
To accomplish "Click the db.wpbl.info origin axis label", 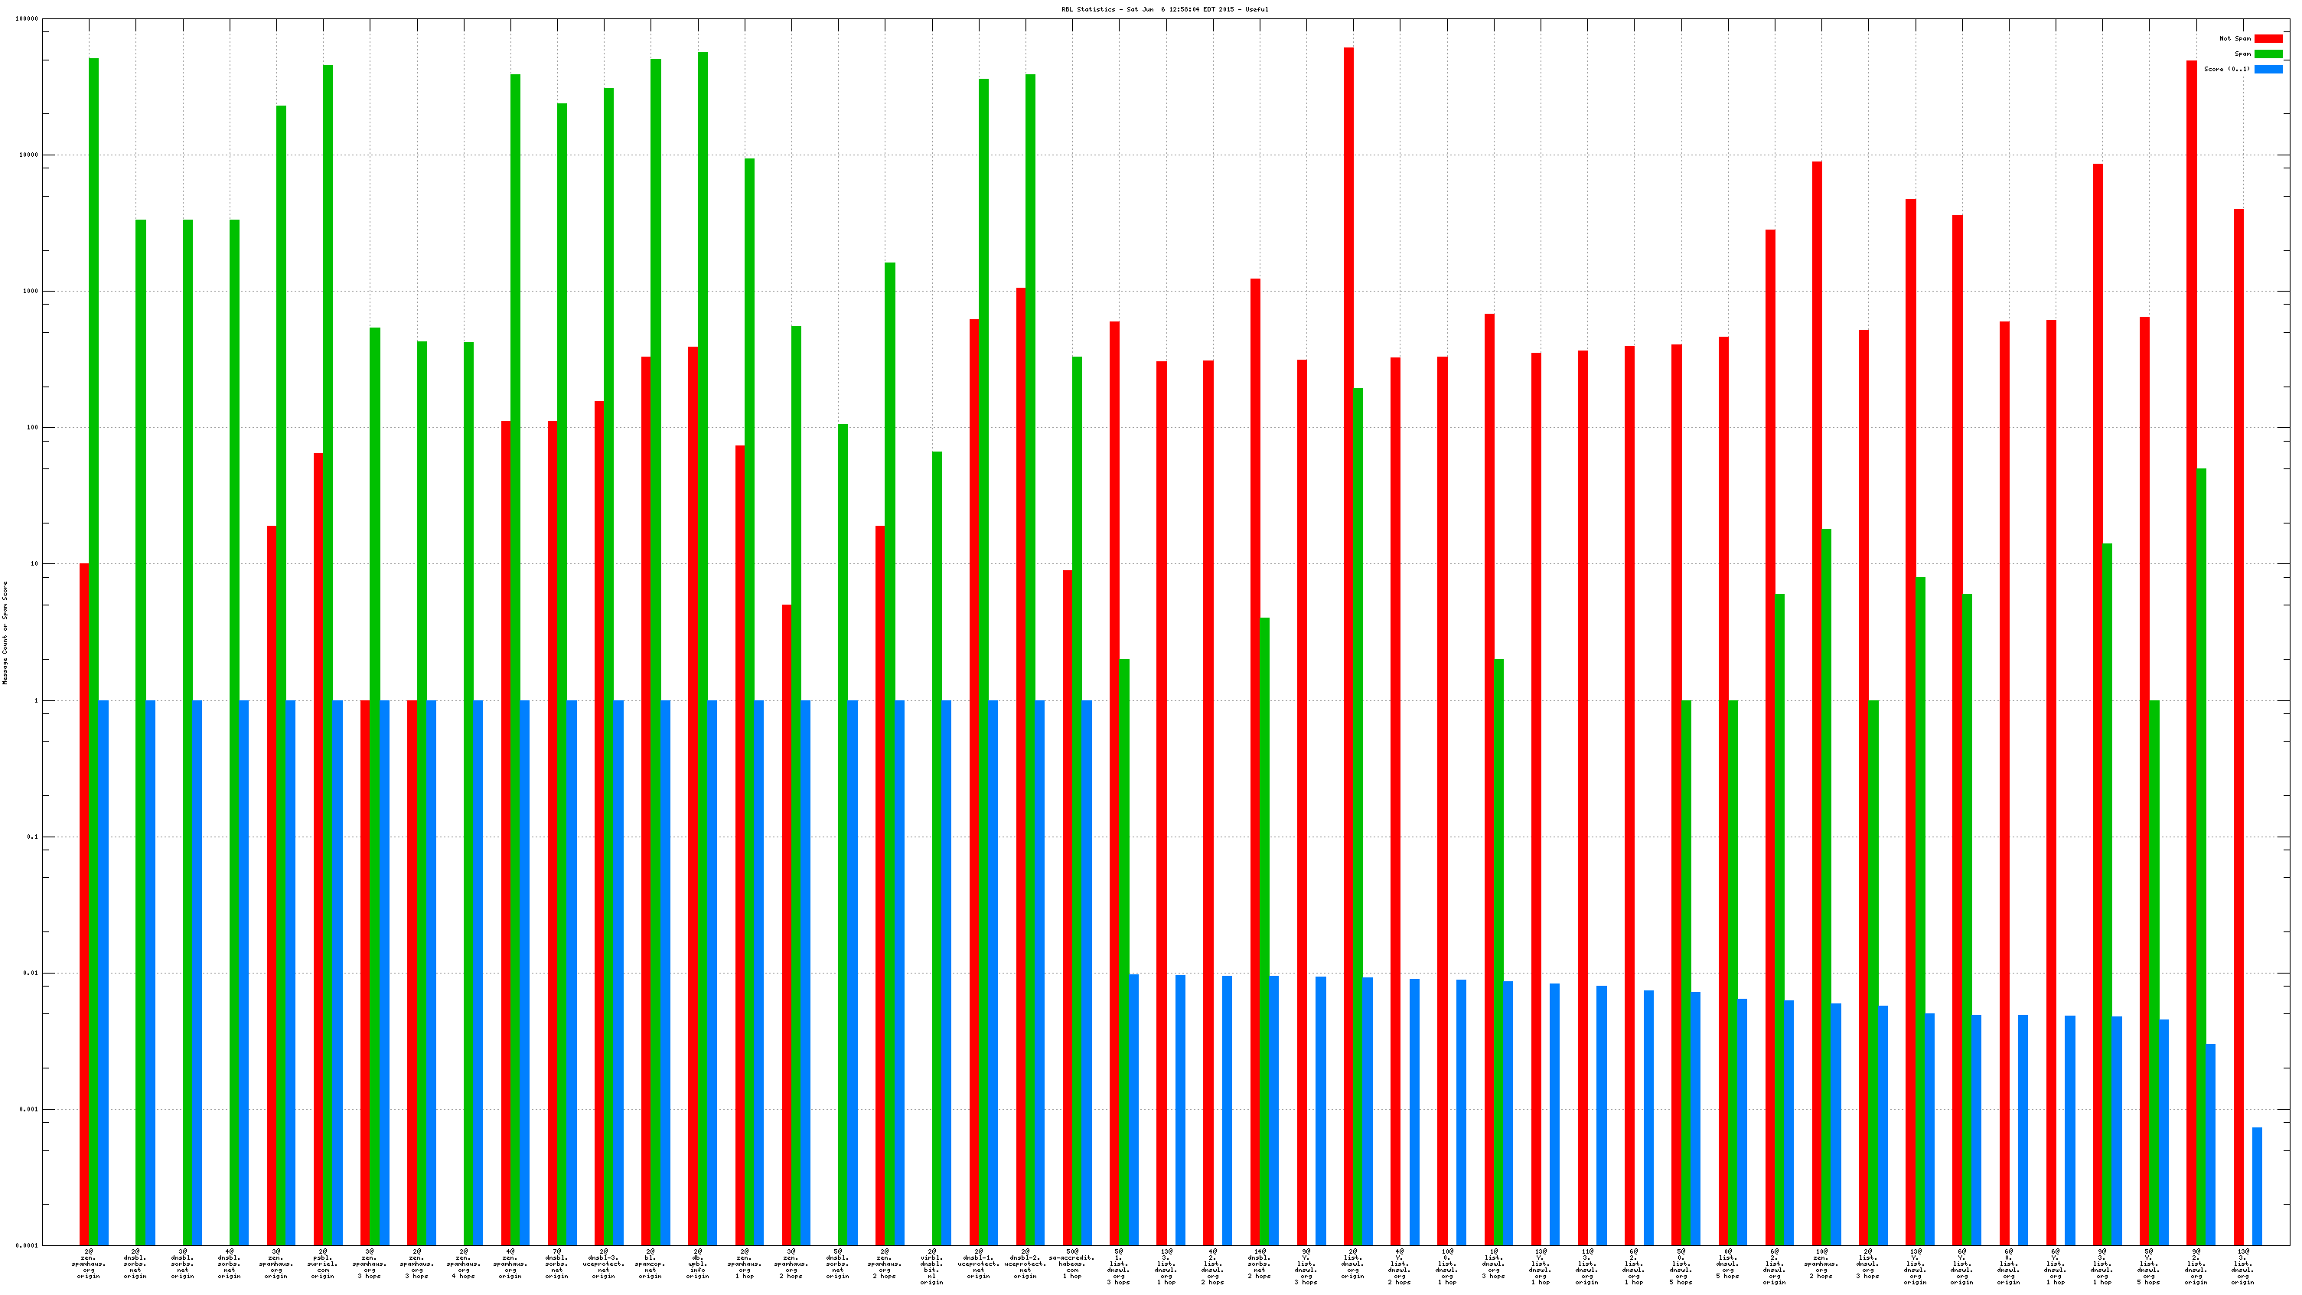I will coord(697,1264).
